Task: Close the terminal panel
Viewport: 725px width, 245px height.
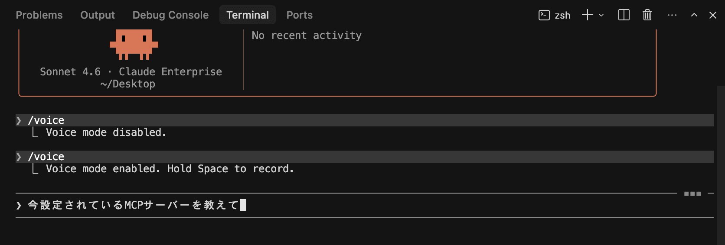Action: tap(712, 15)
